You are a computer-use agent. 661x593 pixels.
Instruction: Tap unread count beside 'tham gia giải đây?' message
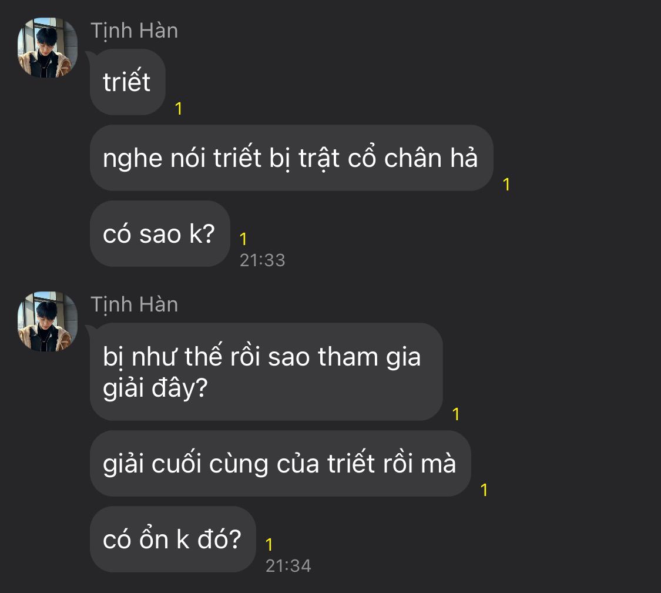pyautogui.click(x=456, y=414)
